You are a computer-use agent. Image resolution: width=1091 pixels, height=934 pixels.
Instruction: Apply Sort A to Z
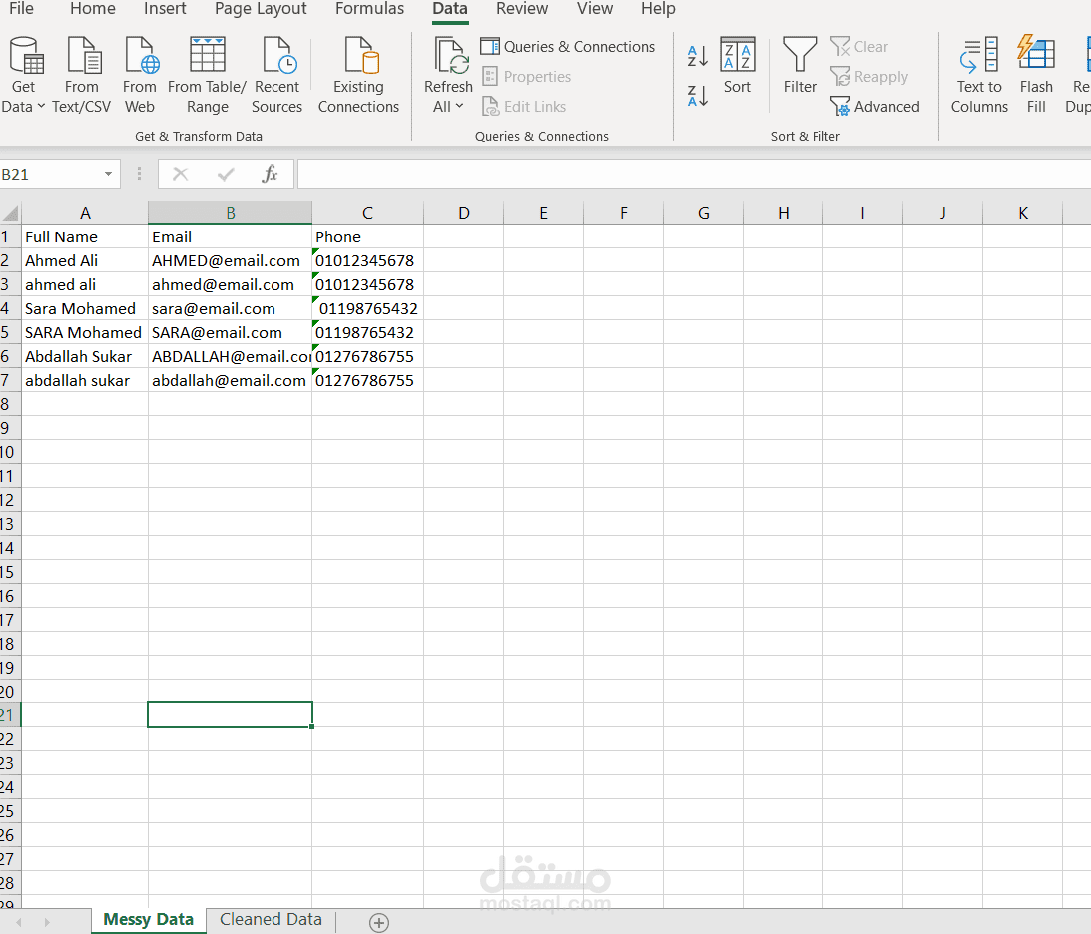[697, 56]
